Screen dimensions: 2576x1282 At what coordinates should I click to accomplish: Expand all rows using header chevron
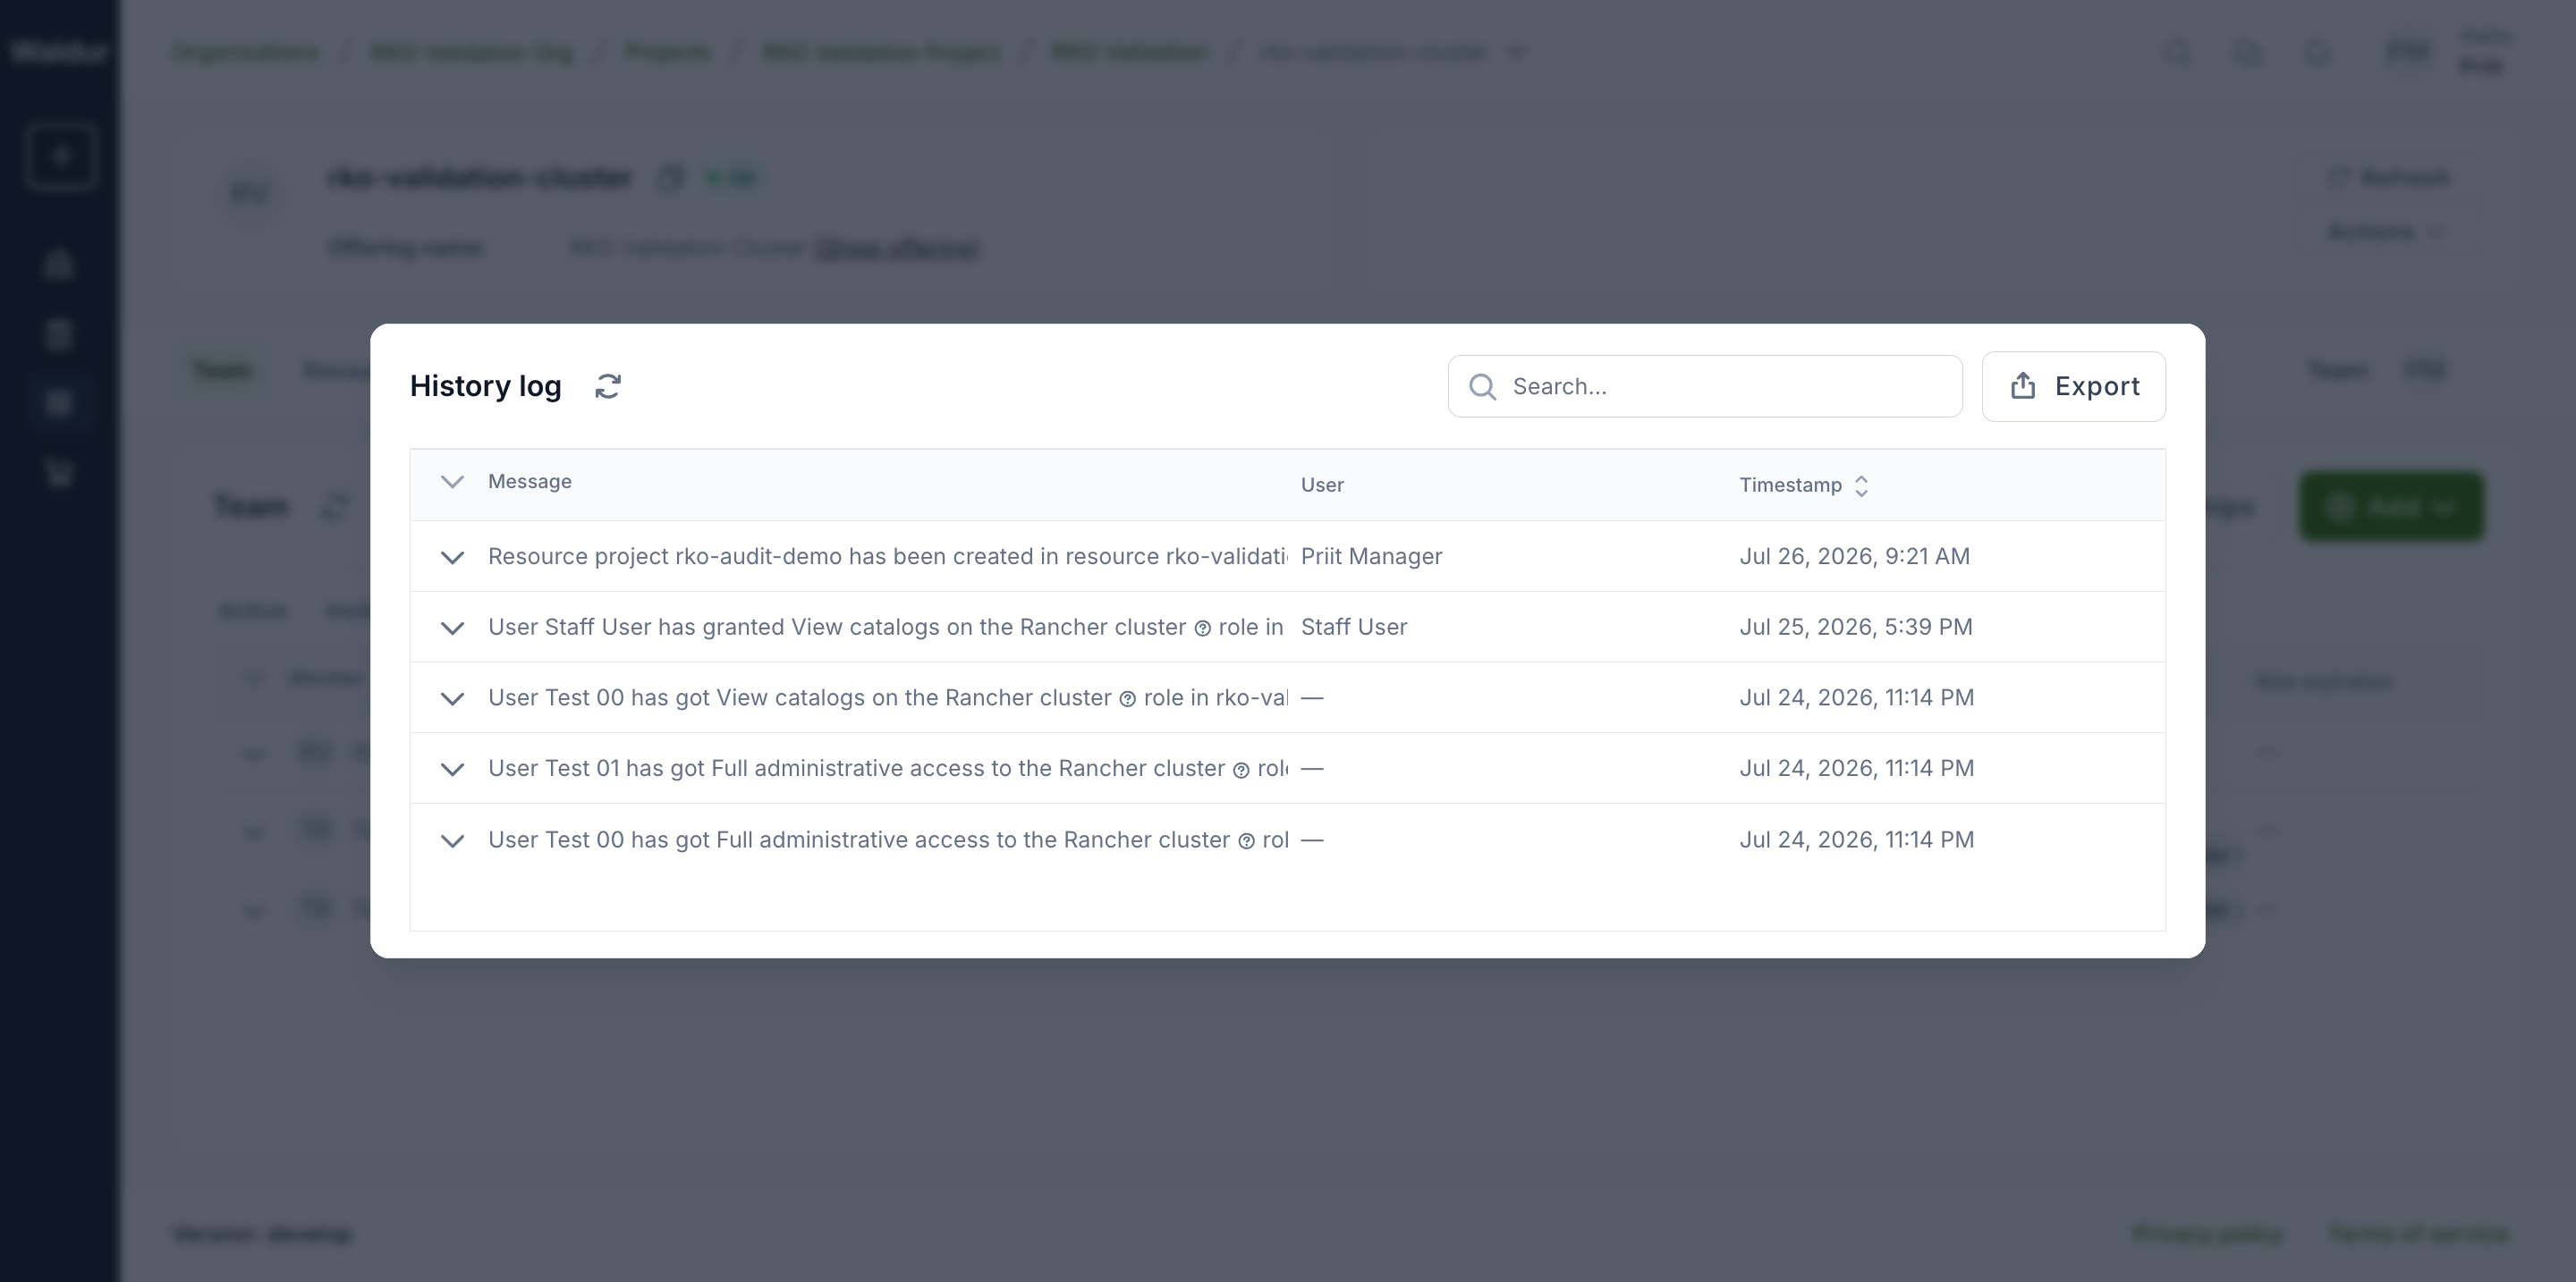tap(452, 482)
